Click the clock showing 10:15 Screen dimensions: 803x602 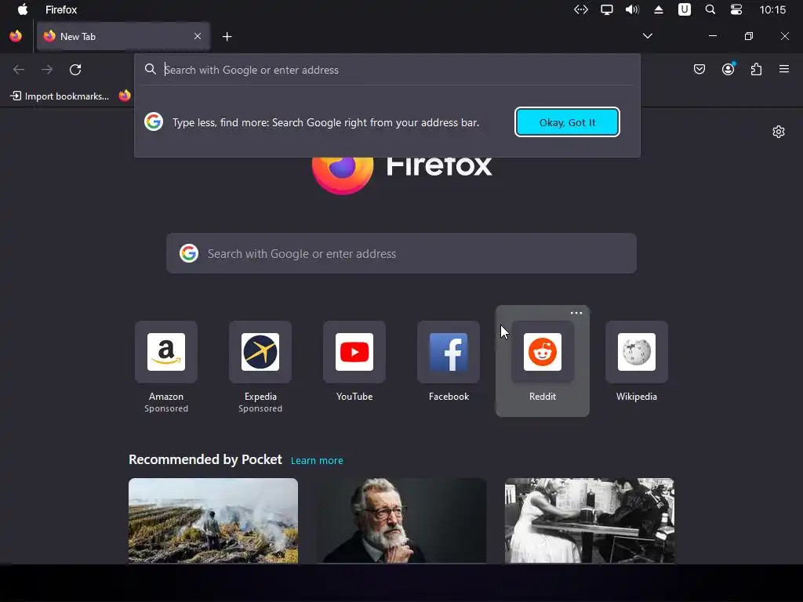click(x=772, y=9)
